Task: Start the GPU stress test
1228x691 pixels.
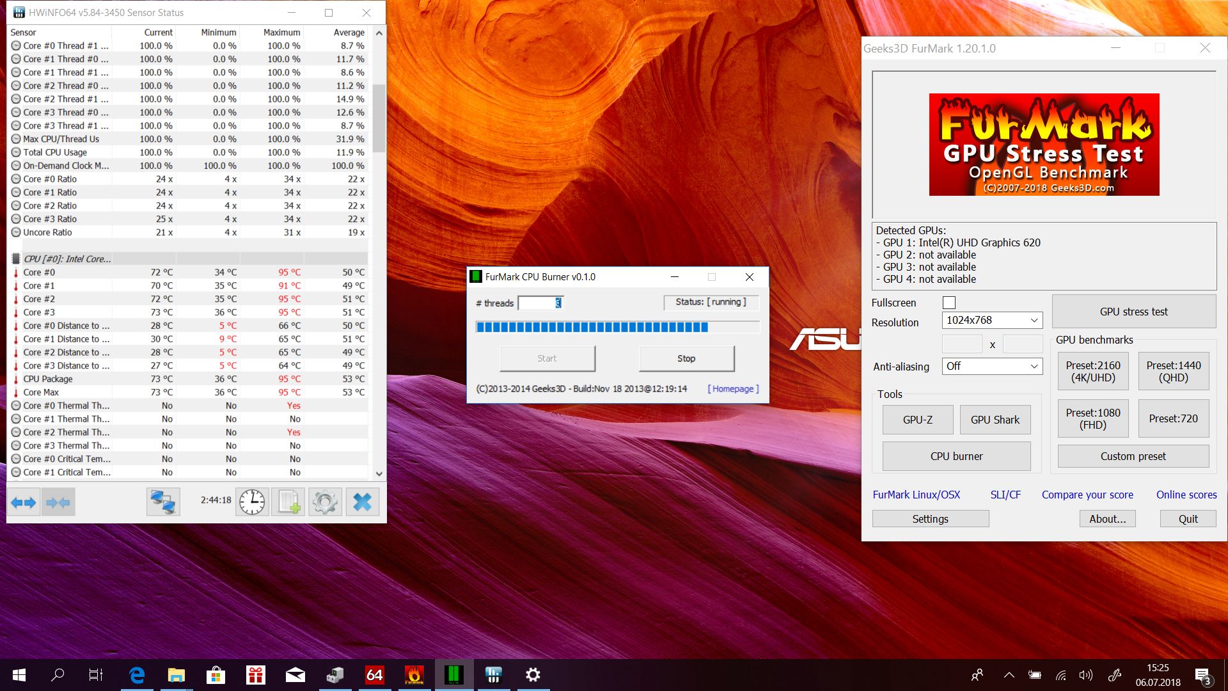Action: pyautogui.click(x=1133, y=312)
